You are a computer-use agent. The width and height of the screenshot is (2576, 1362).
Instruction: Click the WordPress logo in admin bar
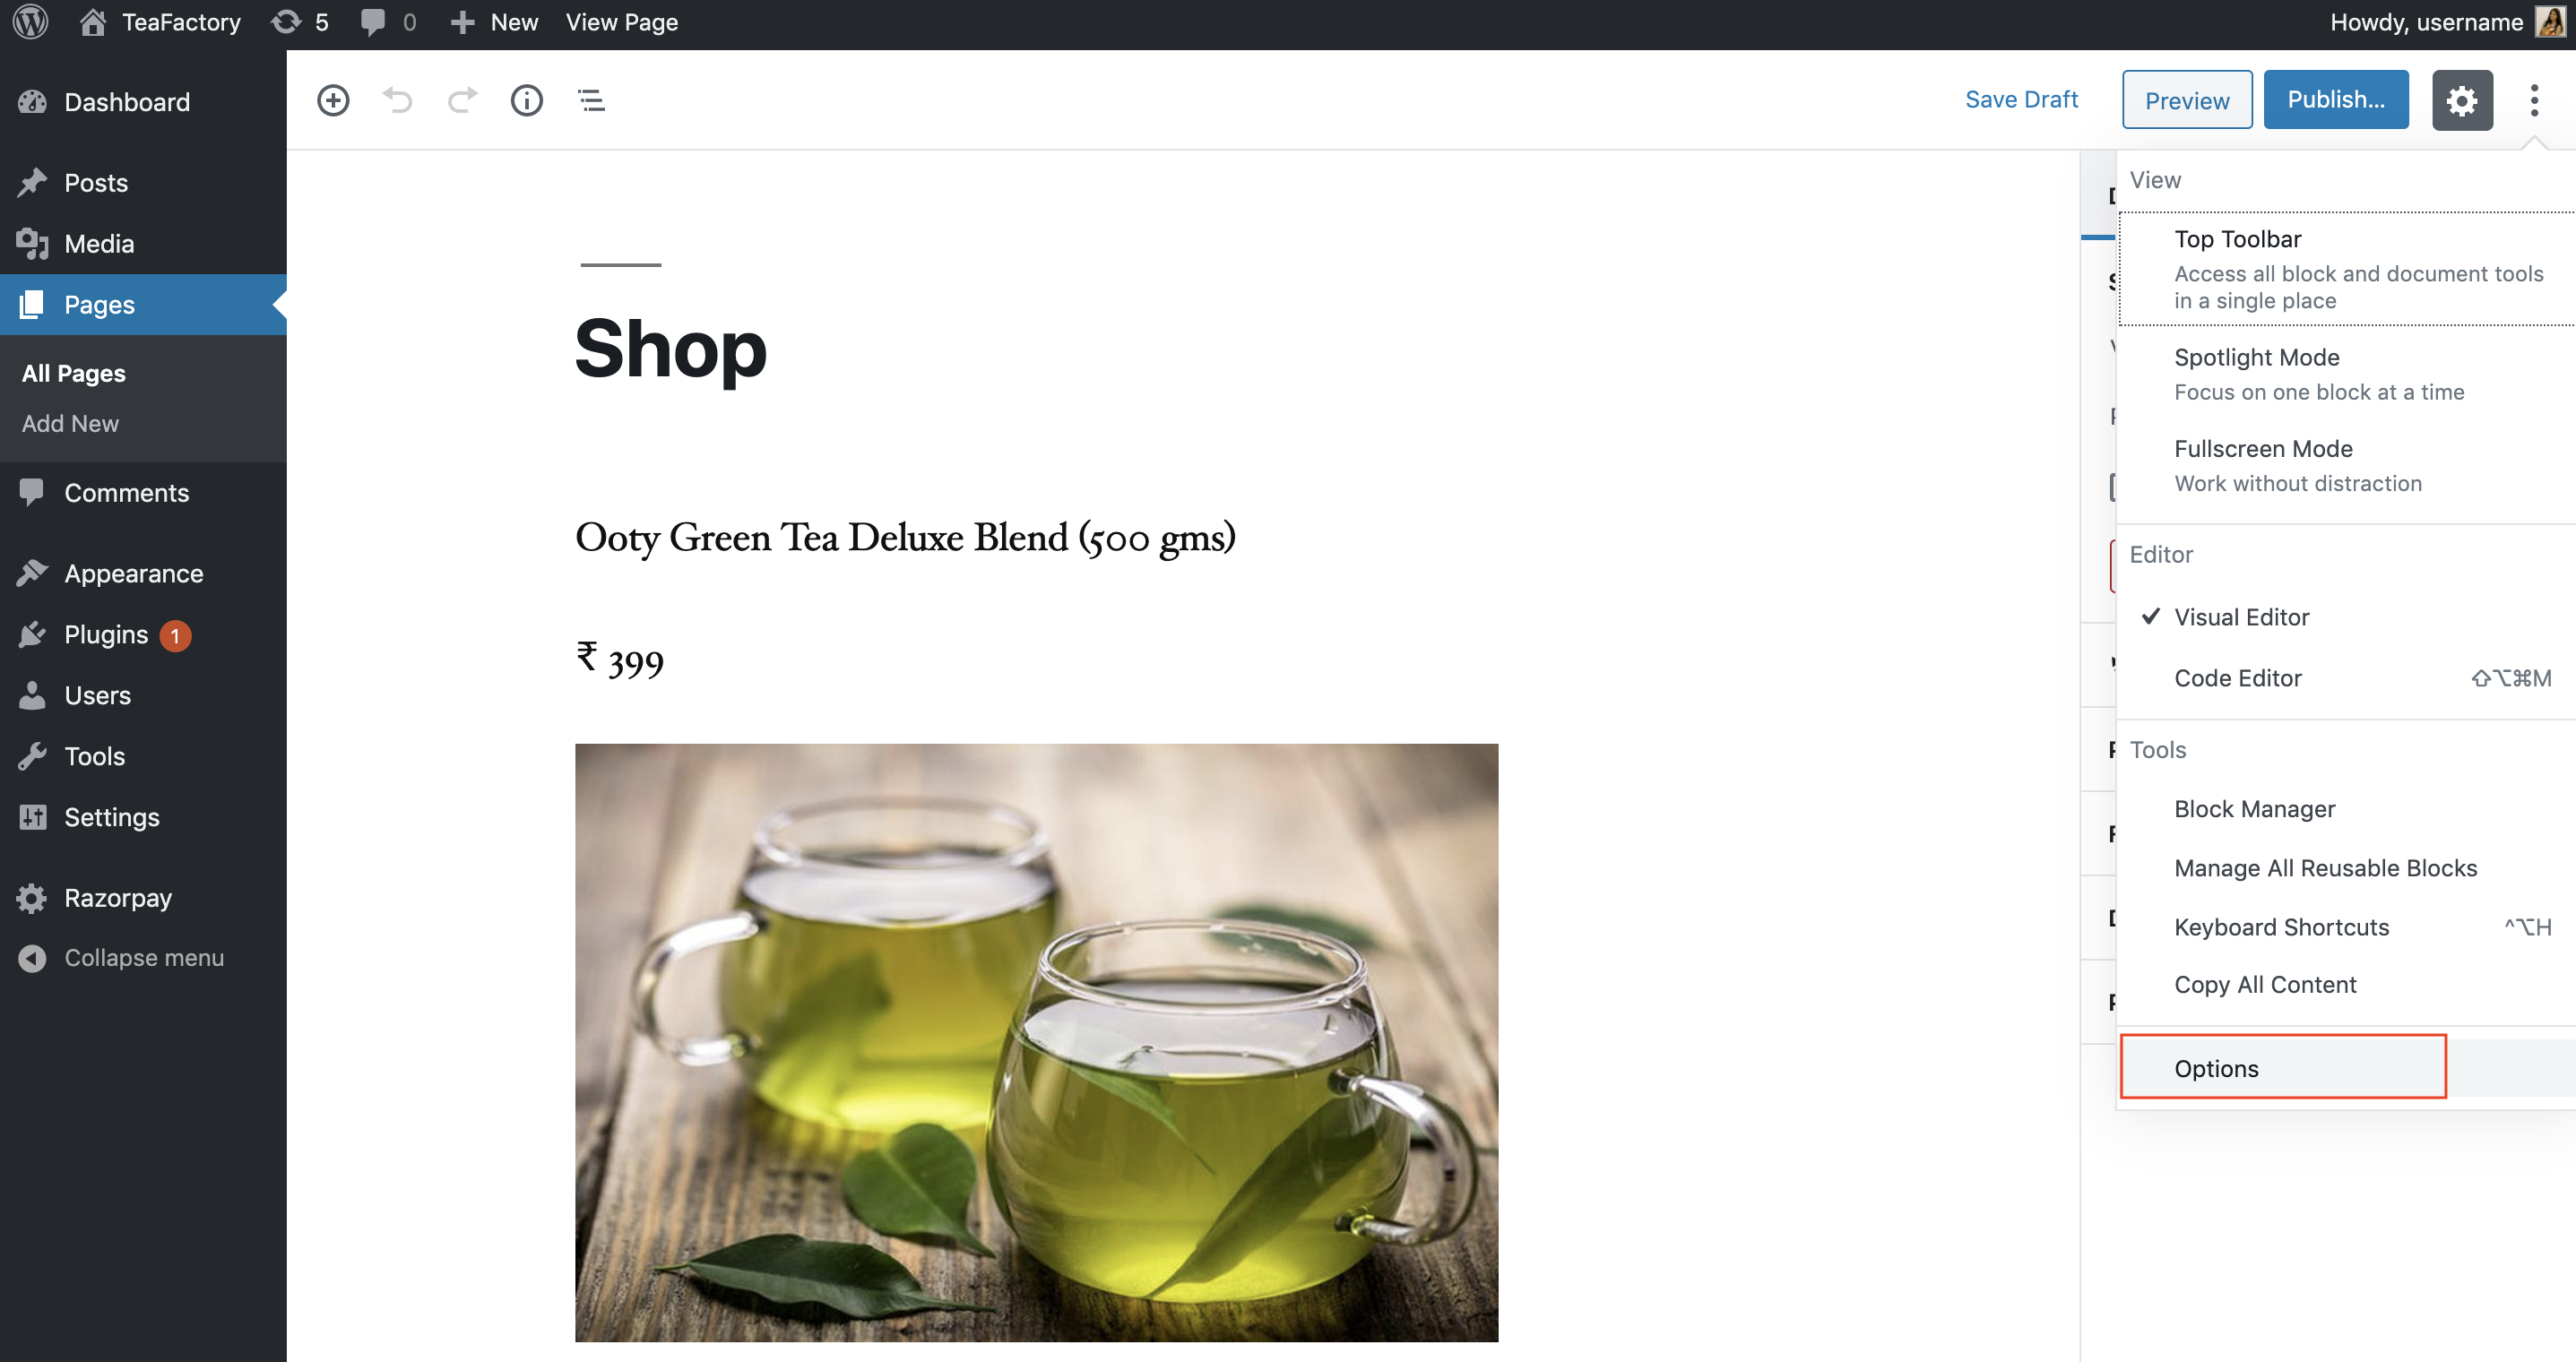[x=31, y=22]
